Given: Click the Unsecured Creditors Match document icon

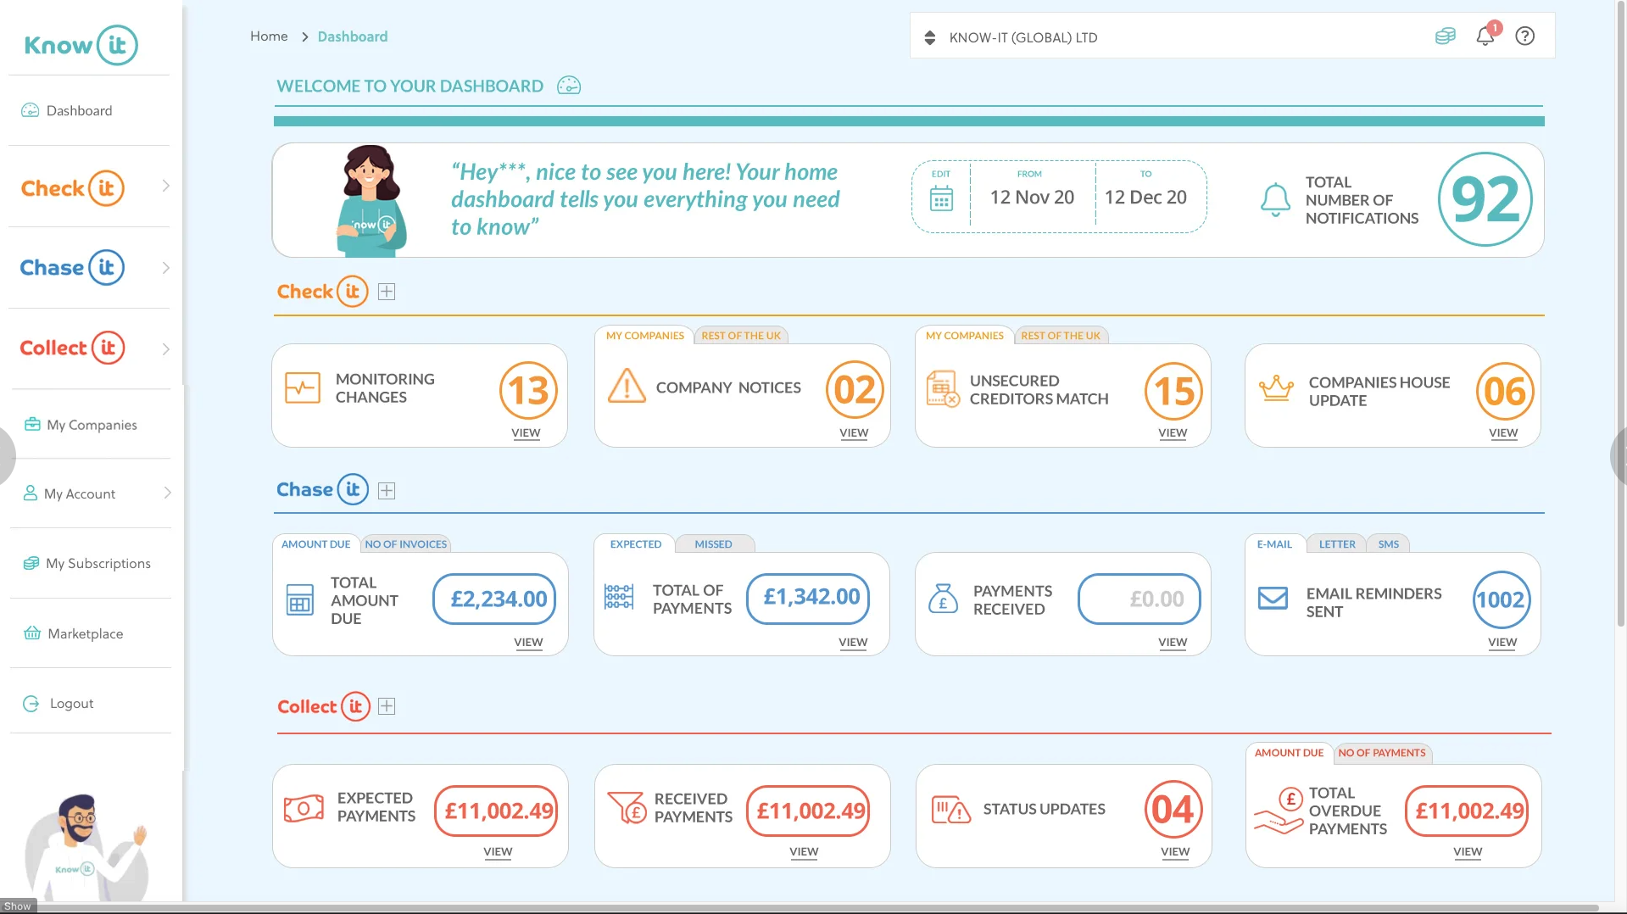Looking at the screenshot, I should point(943,388).
